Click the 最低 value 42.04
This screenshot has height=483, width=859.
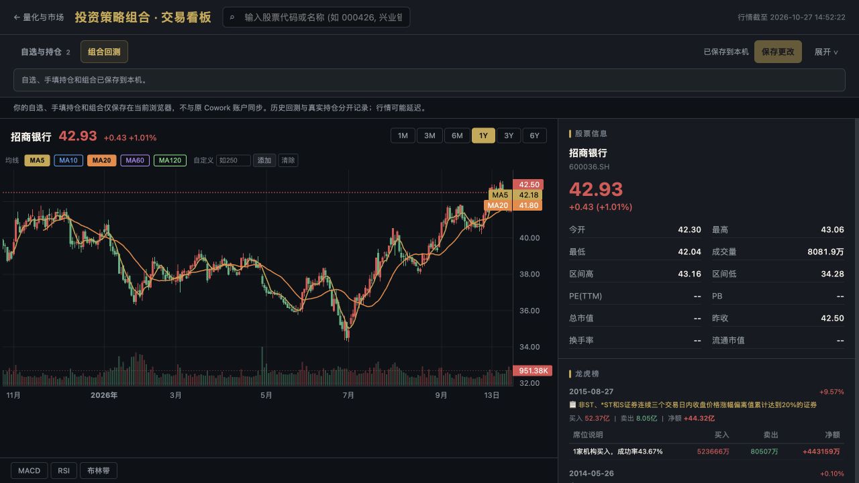[689, 252]
